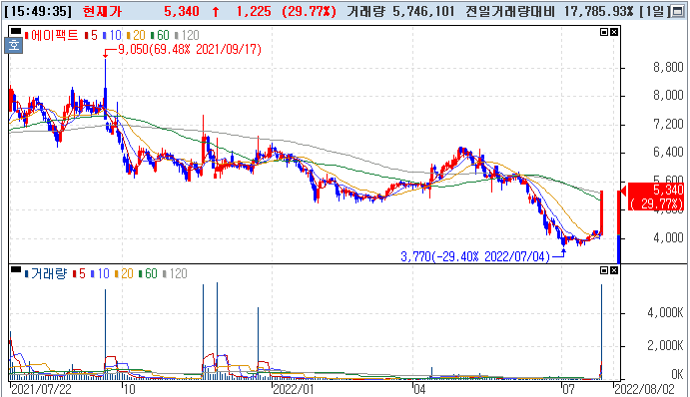Click the window layout icon next to [1일]
Image resolution: width=690 pixels, height=397 pixels.
pyautogui.click(x=677, y=11)
